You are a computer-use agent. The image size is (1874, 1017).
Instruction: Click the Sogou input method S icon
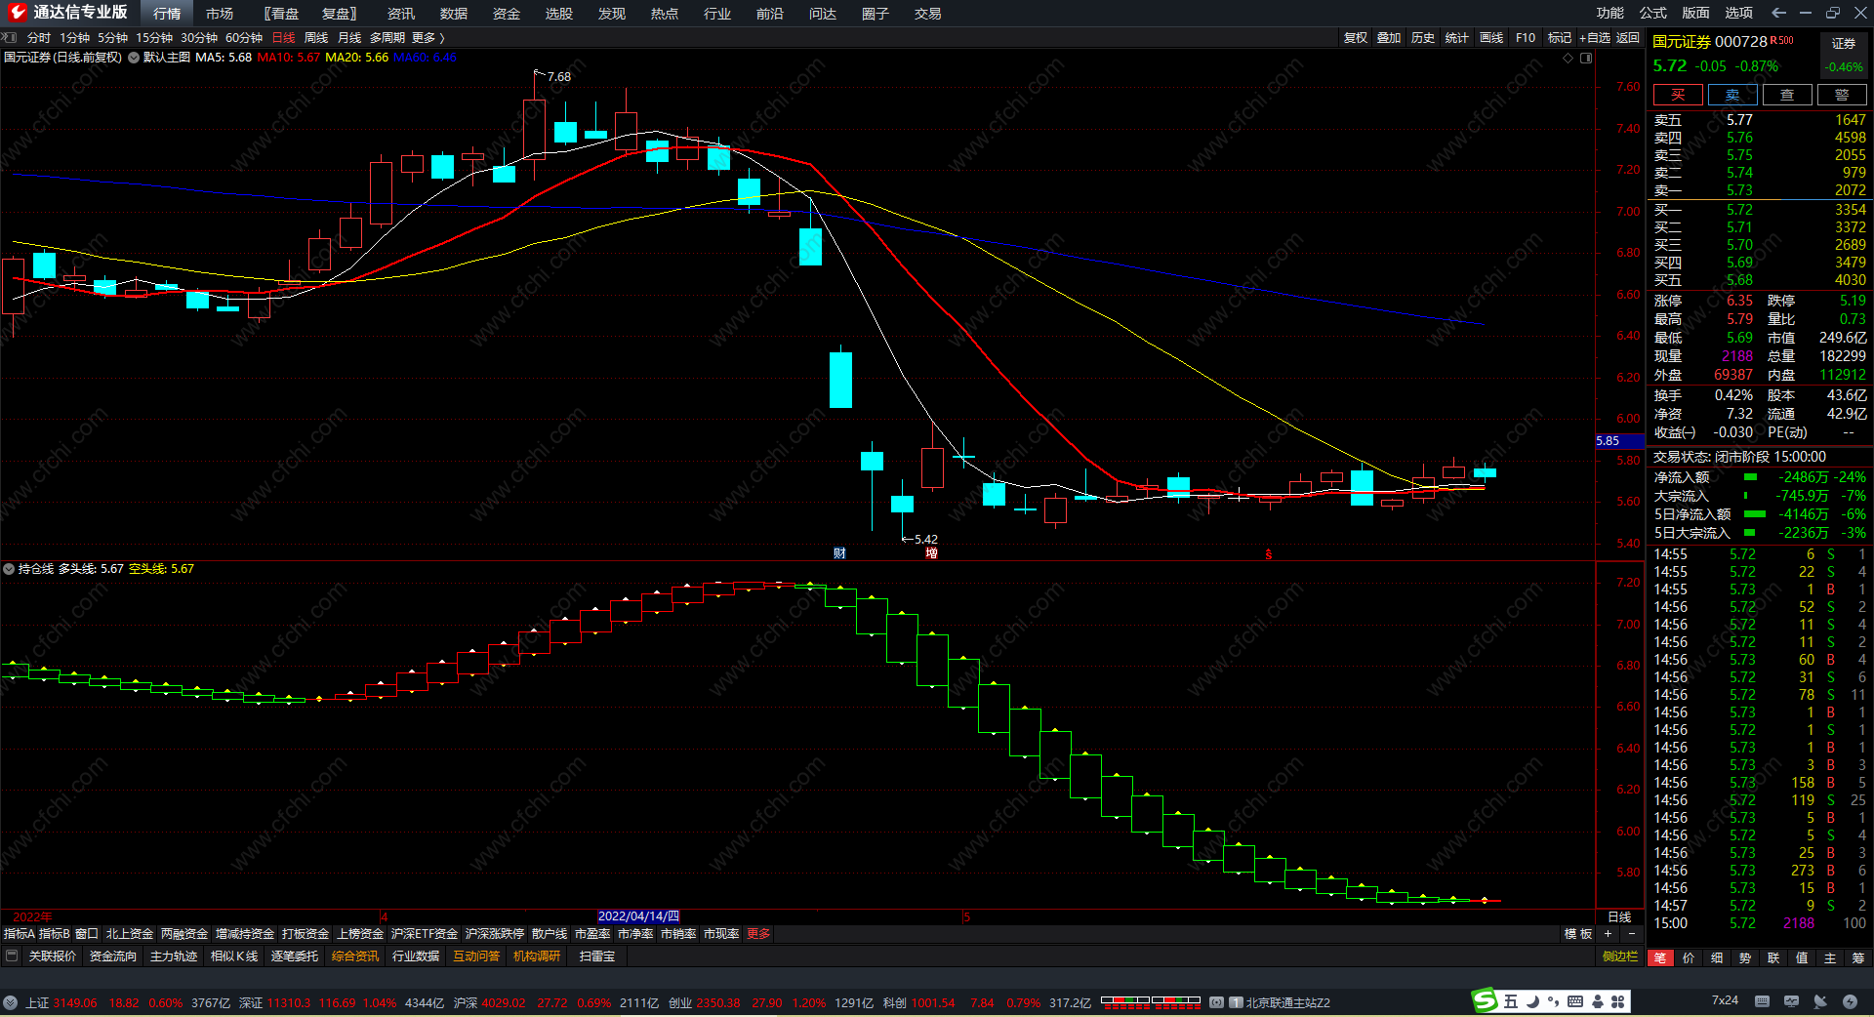point(1485,1001)
